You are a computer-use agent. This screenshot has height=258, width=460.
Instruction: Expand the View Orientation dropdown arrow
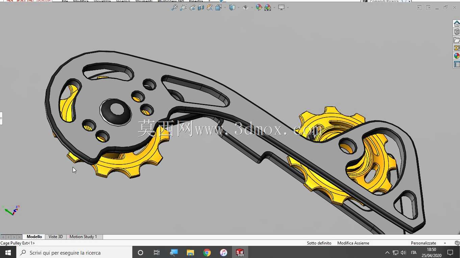(225, 7)
